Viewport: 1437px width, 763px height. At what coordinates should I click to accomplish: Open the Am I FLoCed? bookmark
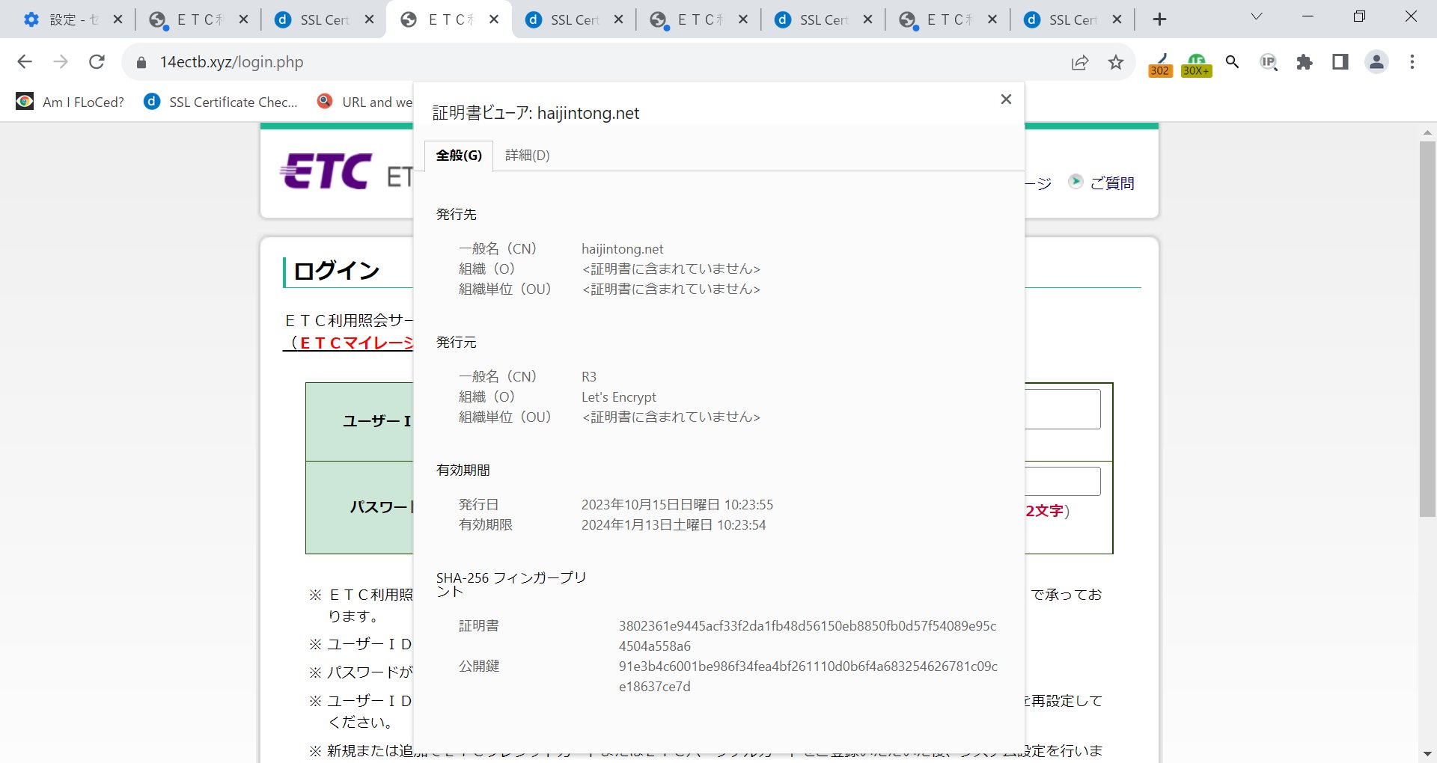(70, 102)
